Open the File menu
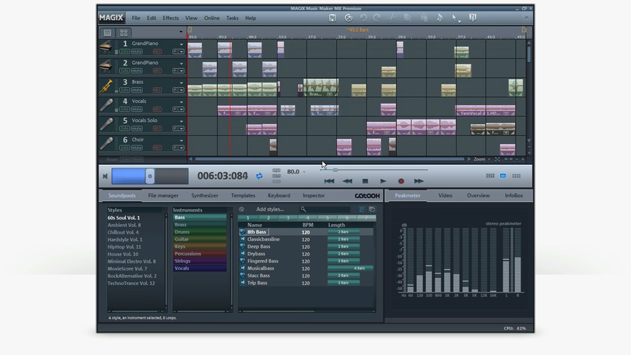The image size is (631, 355). (x=136, y=18)
